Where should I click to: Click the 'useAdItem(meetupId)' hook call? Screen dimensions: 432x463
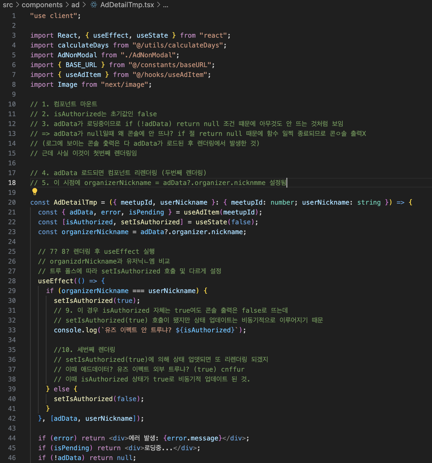click(221, 212)
